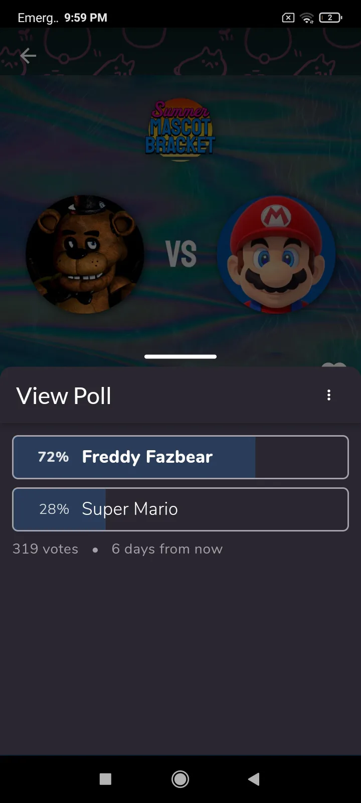Tap the back arrow in the header
The height and width of the screenshot is (803, 361).
click(28, 56)
